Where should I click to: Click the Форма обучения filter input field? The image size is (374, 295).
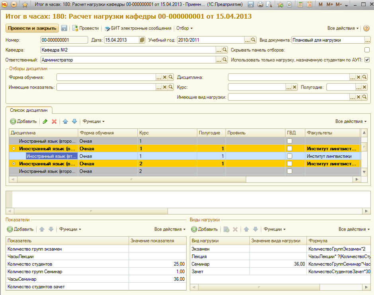point(106,77)
